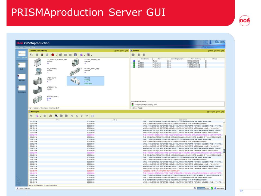Image resolution: width=261 pixels, height=196 pixels.
Task: Pause message updates in Messages toolbar
Action: pos(92,116)
